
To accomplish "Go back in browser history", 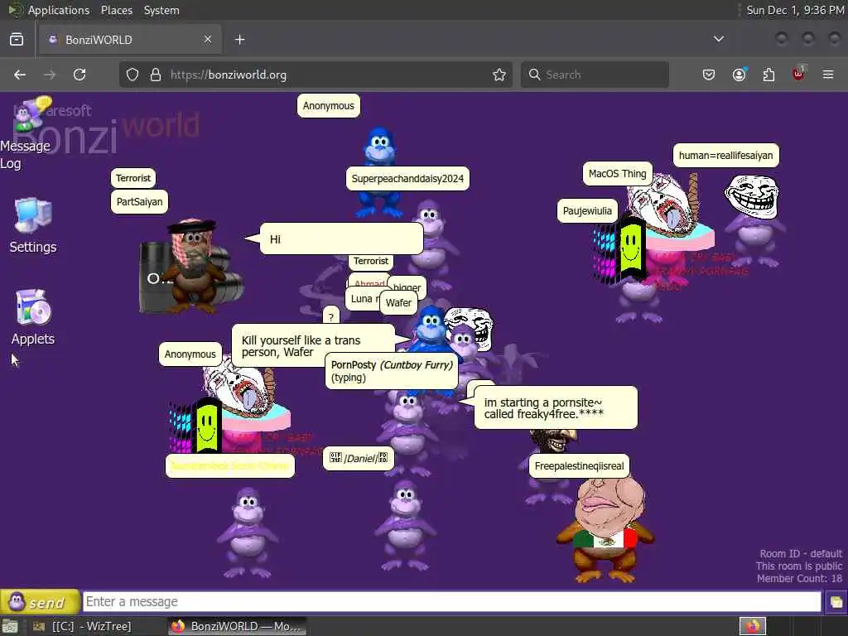I will pyautogui.click(x=20, y=75).
